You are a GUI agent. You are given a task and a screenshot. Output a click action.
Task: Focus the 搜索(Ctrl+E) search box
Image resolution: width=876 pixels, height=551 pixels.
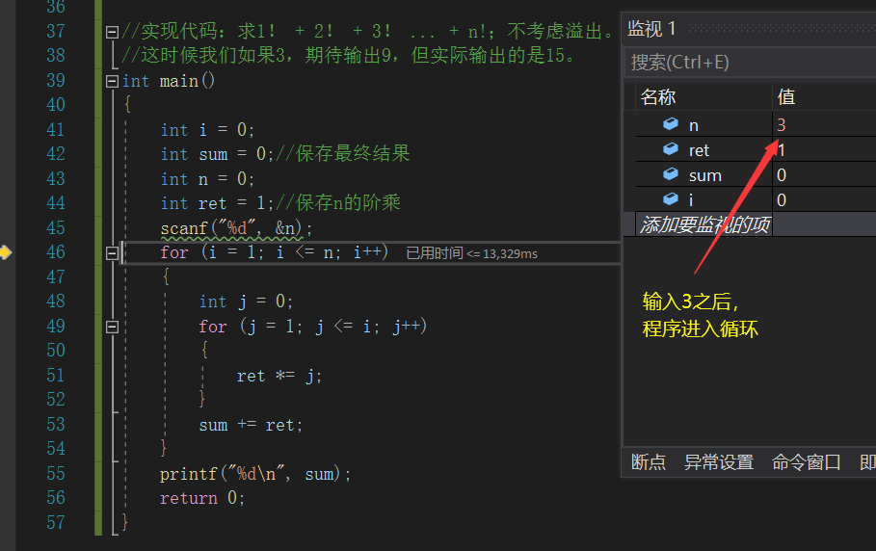tap(750, 63)
